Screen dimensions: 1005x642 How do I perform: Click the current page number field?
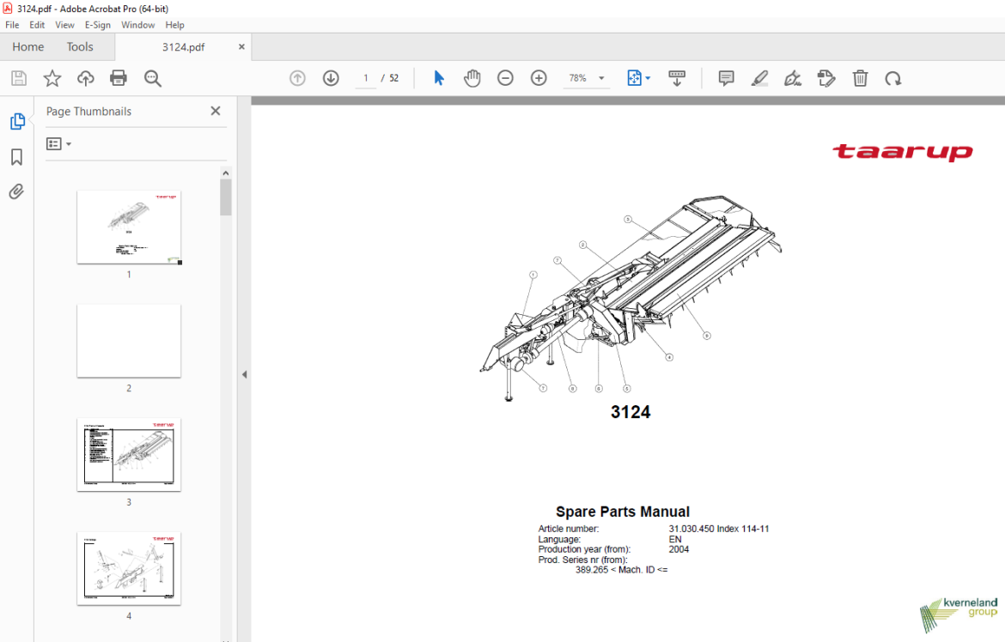(366, 78)
